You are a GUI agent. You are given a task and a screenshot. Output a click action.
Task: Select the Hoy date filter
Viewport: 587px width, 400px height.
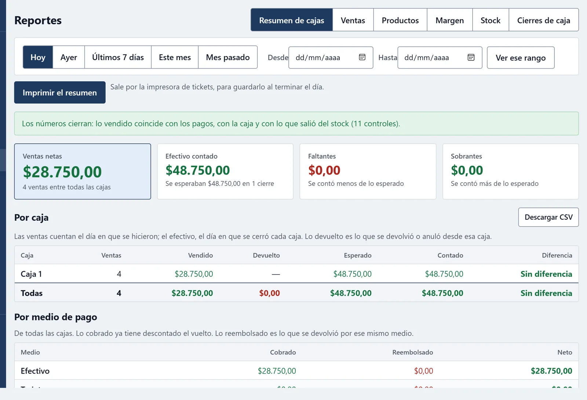(x=38, y=57)
